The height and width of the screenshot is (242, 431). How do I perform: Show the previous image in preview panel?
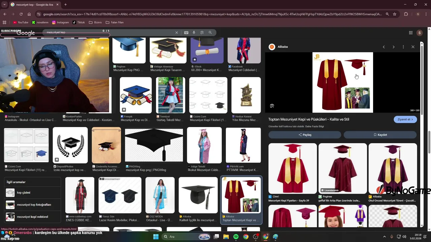click(x=384, y=47)
